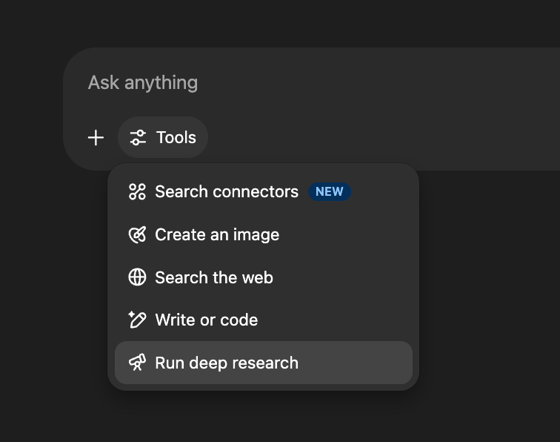560x442 pixels.
Task: Click the globe icon for web search
Action: pos(137,277)
